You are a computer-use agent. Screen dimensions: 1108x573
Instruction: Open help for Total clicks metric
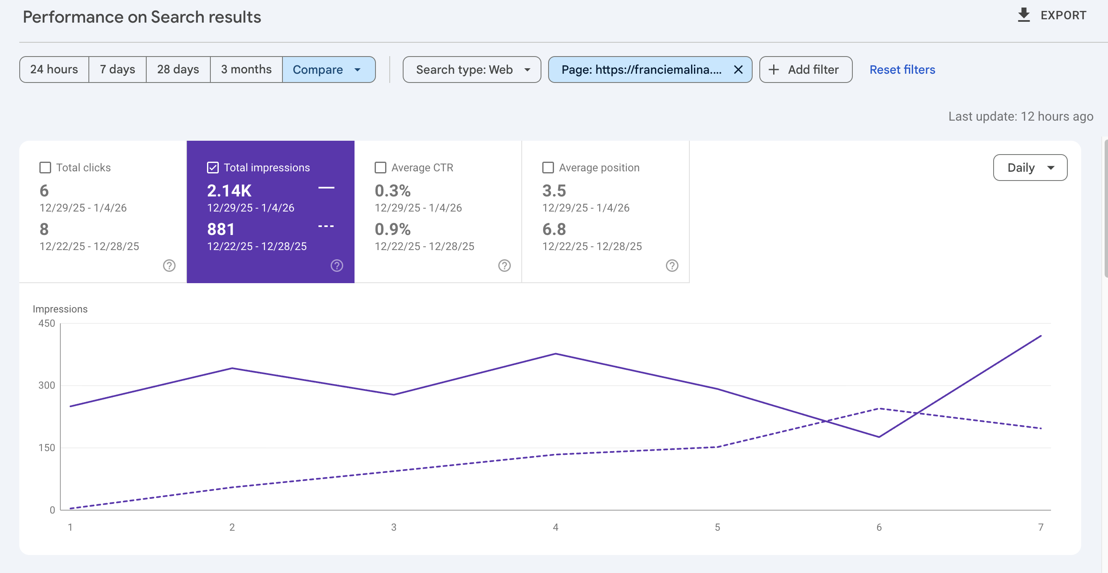[169, 266]
